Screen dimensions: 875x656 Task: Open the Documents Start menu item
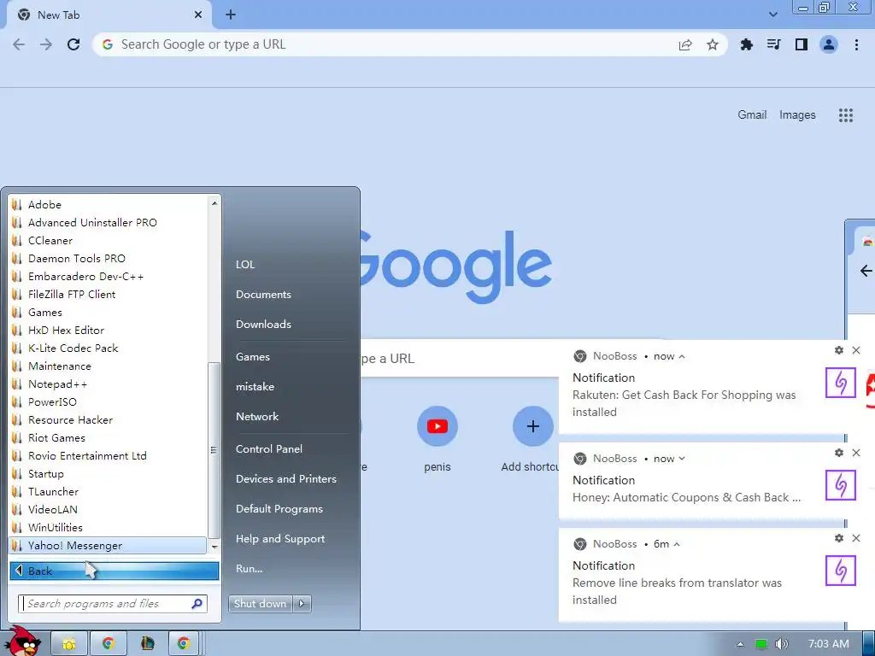[x=263, y=295]
